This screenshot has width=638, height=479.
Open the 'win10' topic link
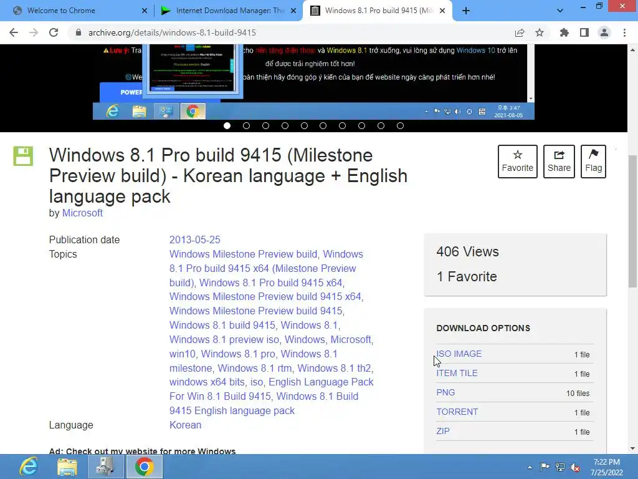click(x=183, y=354)
